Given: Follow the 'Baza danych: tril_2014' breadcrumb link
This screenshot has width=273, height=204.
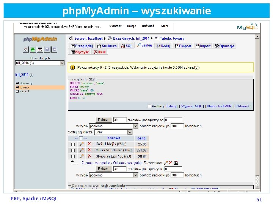Looking at the screenshot, I should tap(131, 38).
